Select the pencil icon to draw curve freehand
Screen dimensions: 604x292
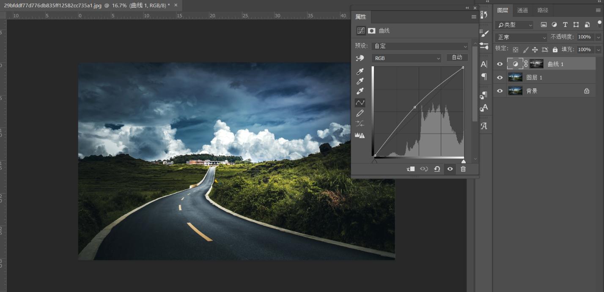coord(360,113)
